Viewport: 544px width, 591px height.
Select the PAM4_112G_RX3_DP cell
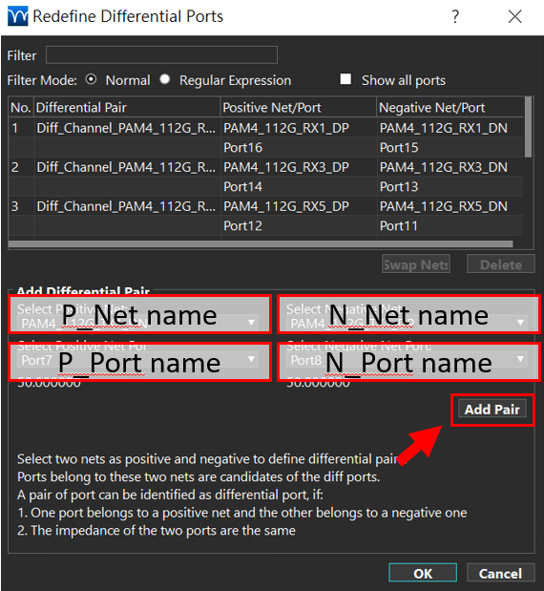click(x=299, y=167)
